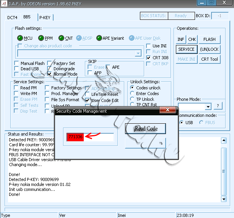This screenshot has height=218, width=234.
Task: Select the Codes unlock radio button
Action: [132, 87]
